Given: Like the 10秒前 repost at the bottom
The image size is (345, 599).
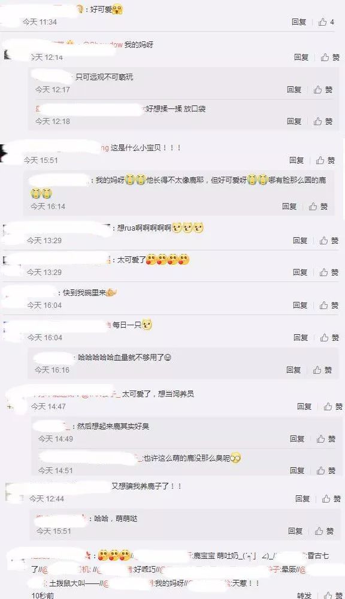Looking at the screenshot, I should [x=332, y=595].
